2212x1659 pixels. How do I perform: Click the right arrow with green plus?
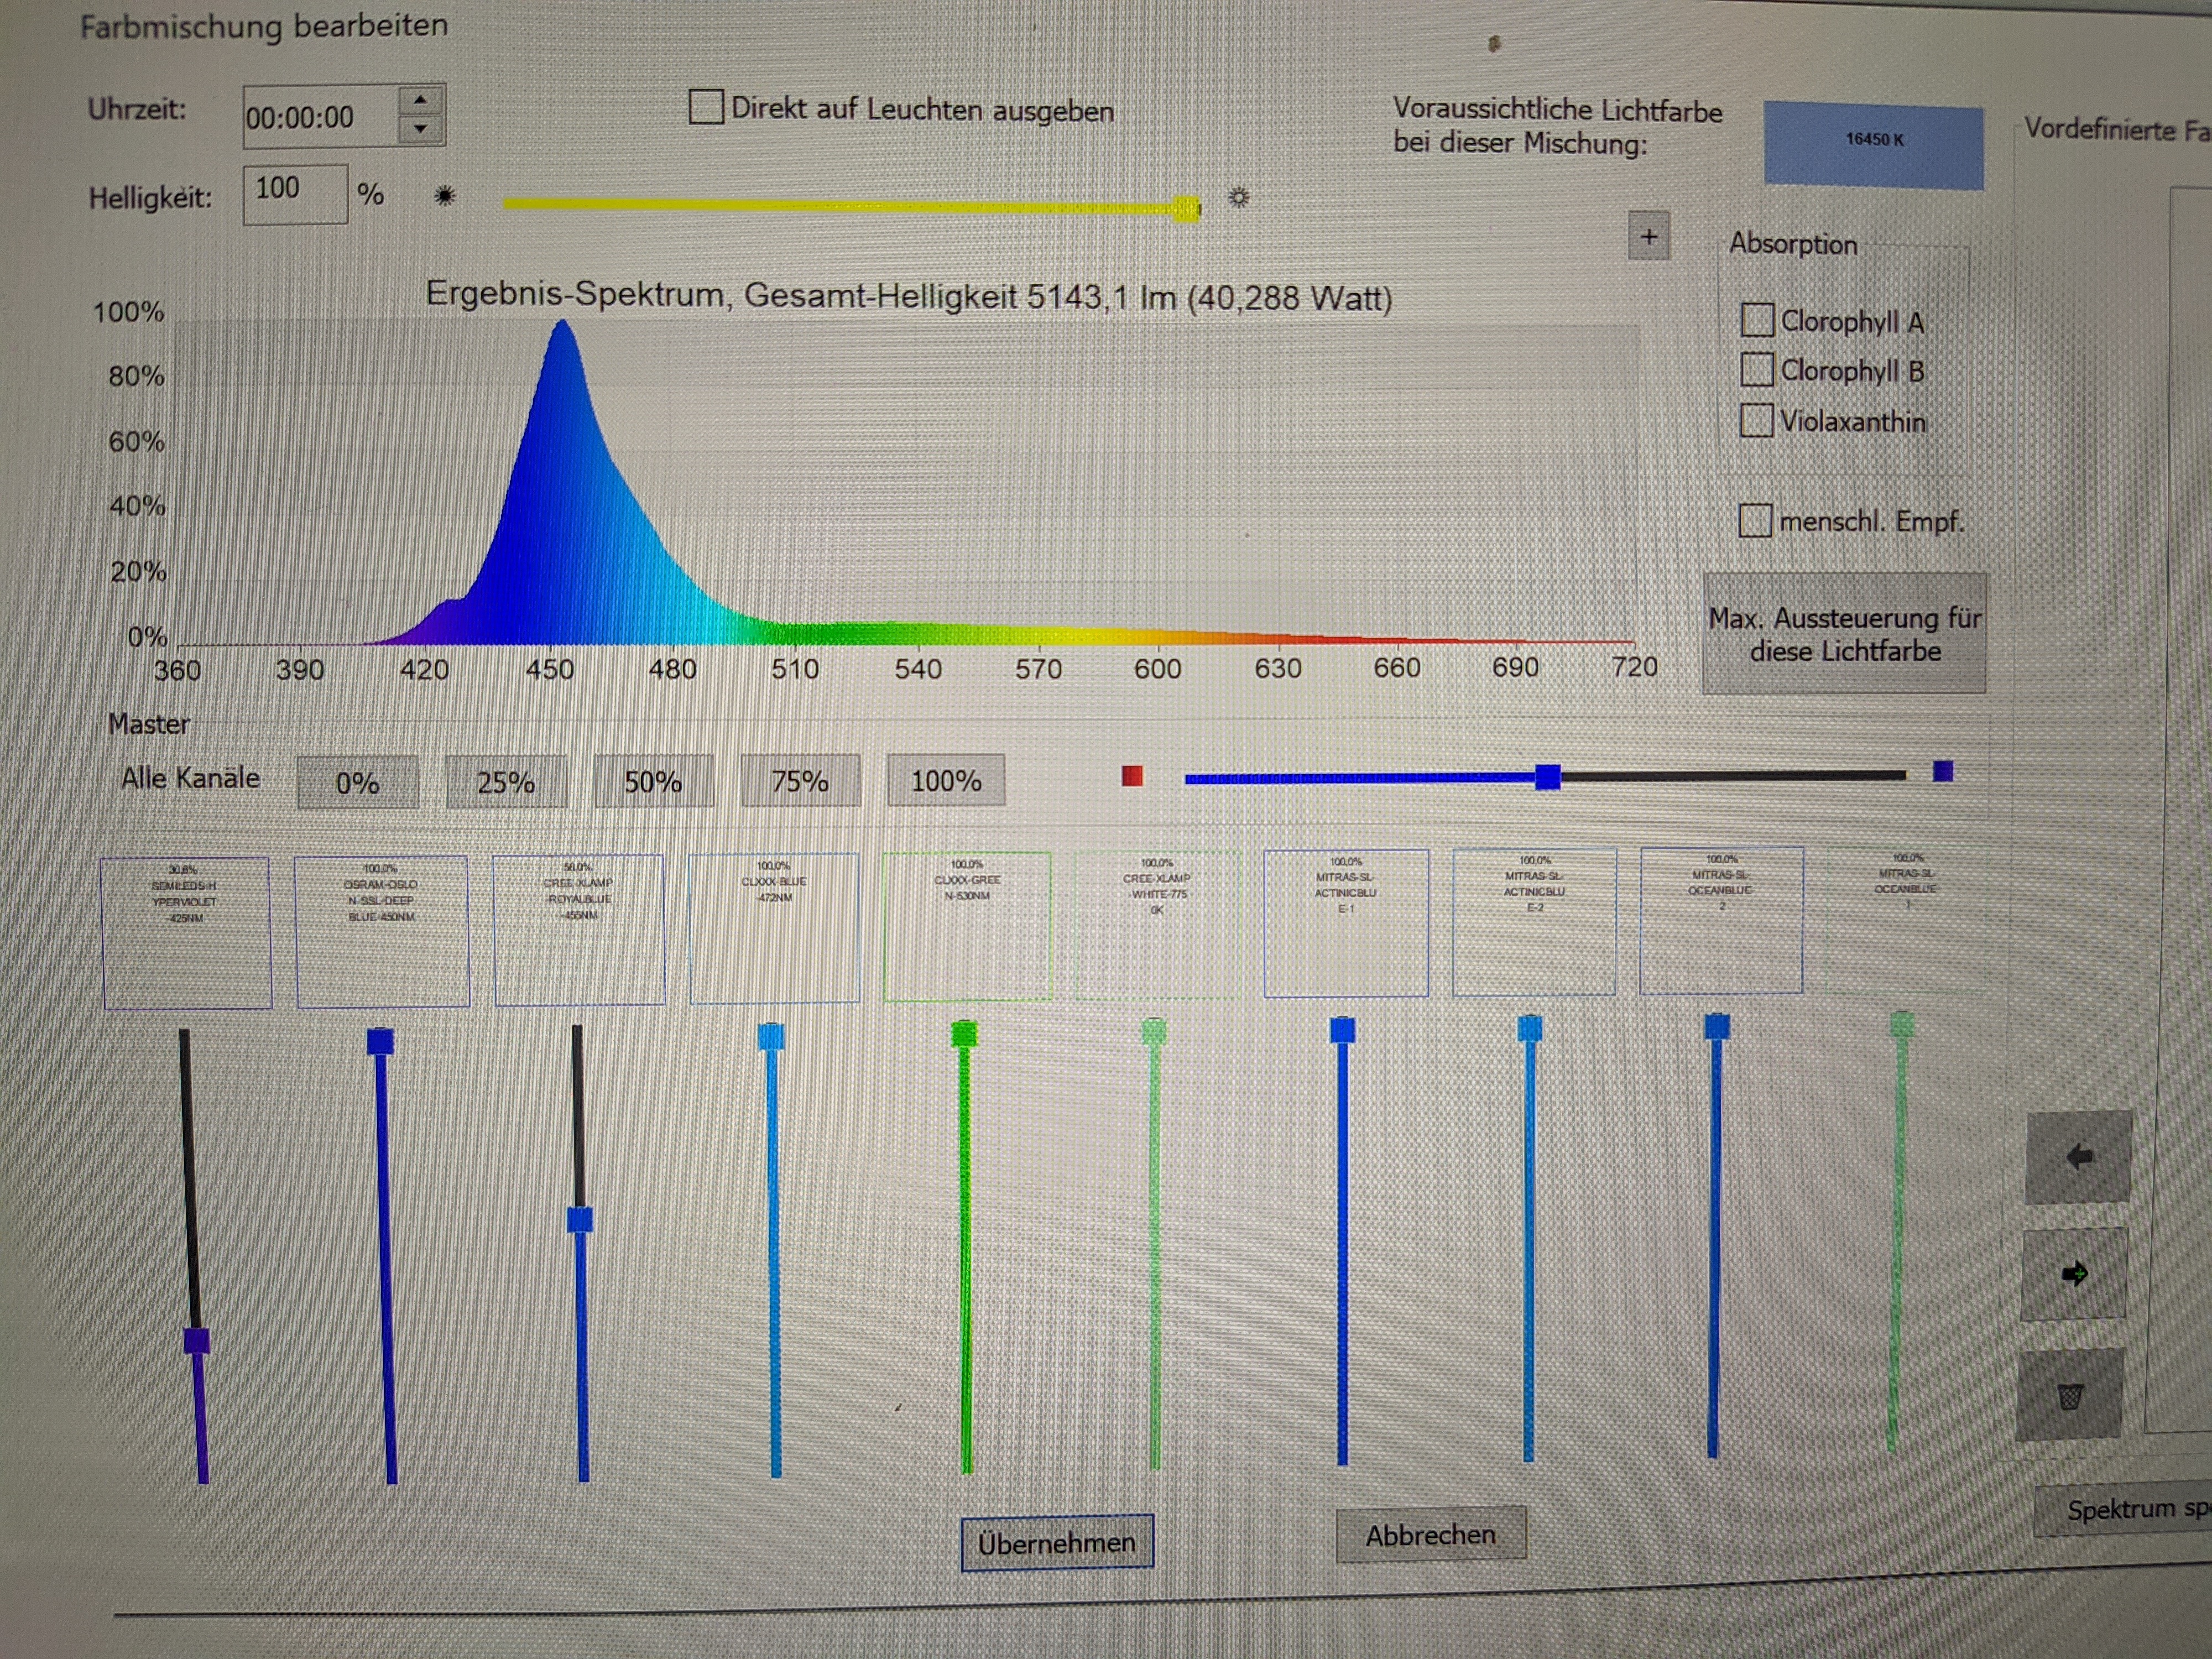pyautogui.click(x=2074, y=1273)
